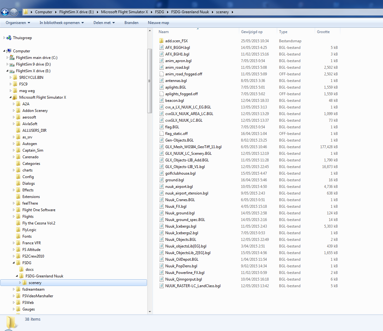
Task: Collapse the FSDG folder tree node
Action: tap(14, 263)
